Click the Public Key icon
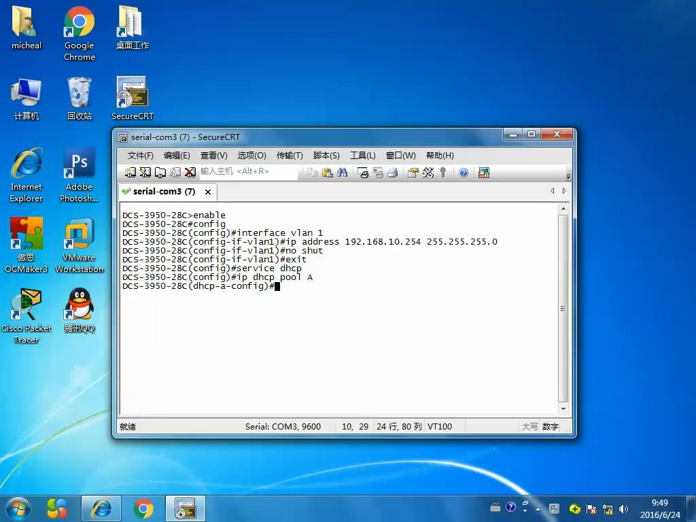The height and width of the screenshot is (522, 696). tap(442, 173)
